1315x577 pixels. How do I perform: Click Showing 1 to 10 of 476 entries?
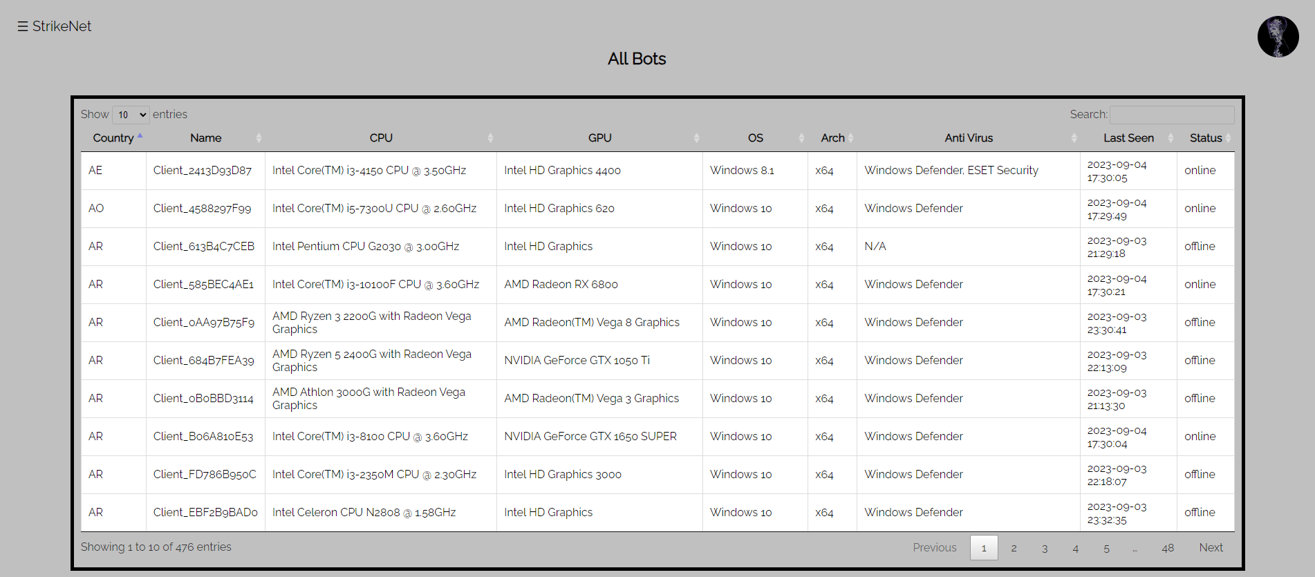tap(156, 547)
